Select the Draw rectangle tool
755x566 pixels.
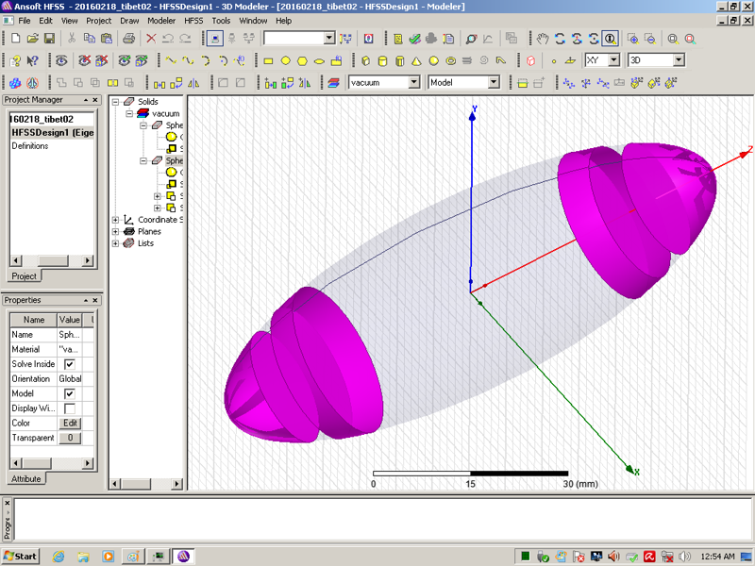(268, 60)
